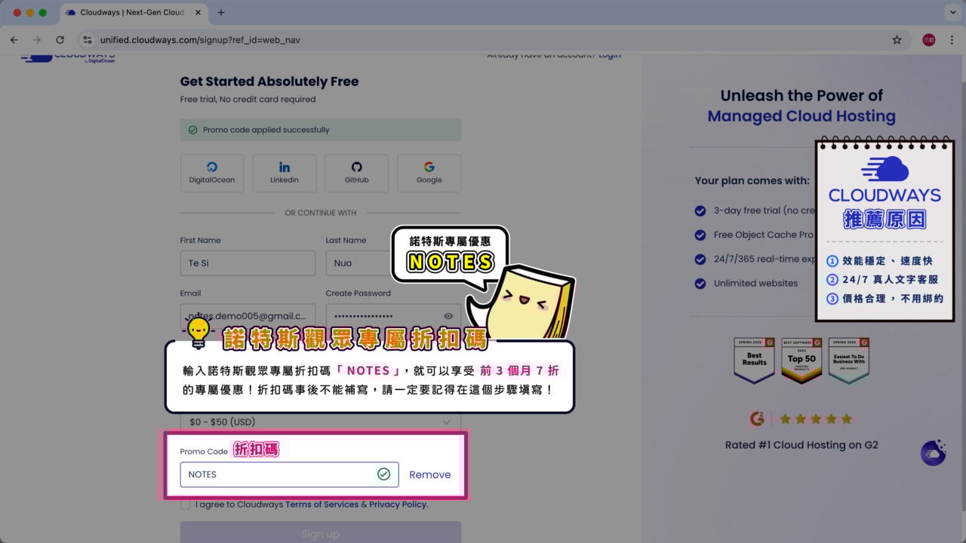Sign up with the DigitalOcean icon

tap(211, 173)
